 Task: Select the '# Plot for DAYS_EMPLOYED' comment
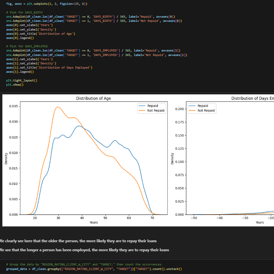(x=27, y=46)
